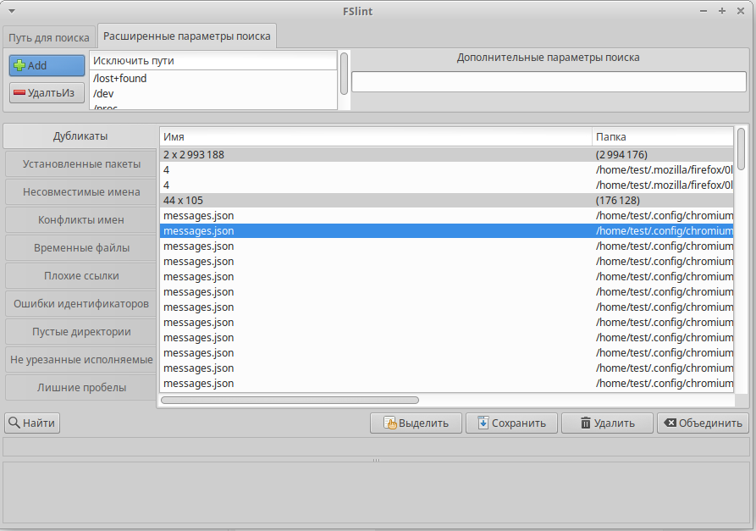The width and height of the screenshot is (756, 531).
Task: Select the Установленные пакеты category
Action: coord(81,164)
